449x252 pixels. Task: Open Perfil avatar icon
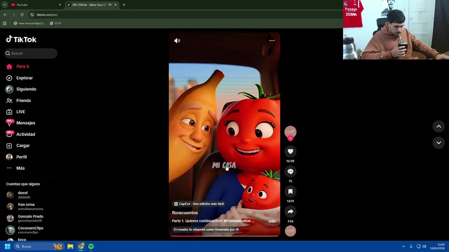pos(9,157)
